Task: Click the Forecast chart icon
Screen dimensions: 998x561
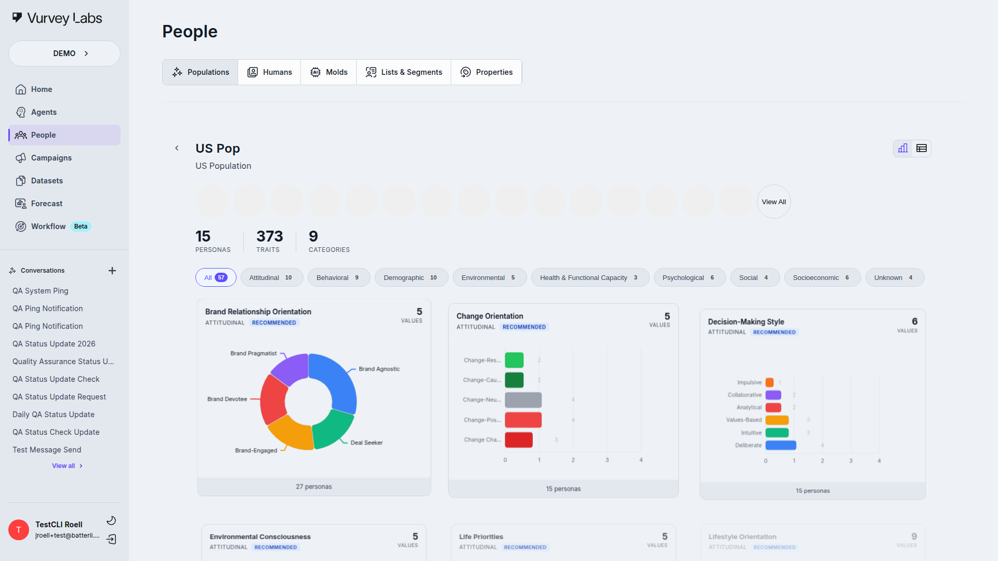Action: pyautogui.click(x=21, y=204)
